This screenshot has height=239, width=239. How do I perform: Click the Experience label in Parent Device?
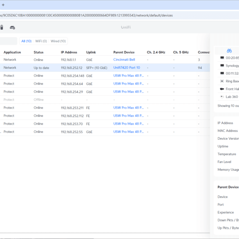[x=226, y=212]
